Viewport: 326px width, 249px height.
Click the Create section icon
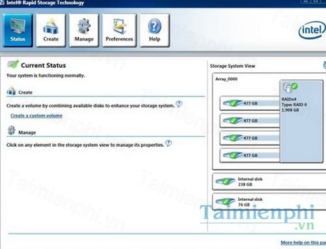pyautogui.click(x=11, y=91)
